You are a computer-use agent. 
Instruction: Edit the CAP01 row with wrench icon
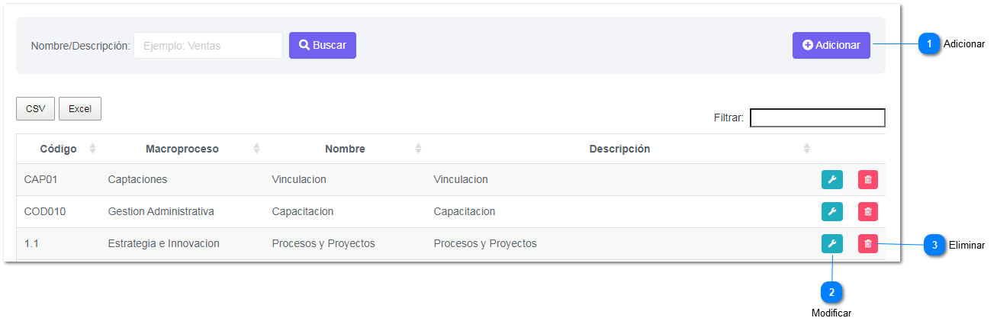[832, 180]
